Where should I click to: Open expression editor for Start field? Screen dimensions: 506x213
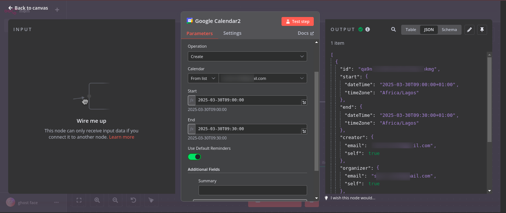(304, 102)
